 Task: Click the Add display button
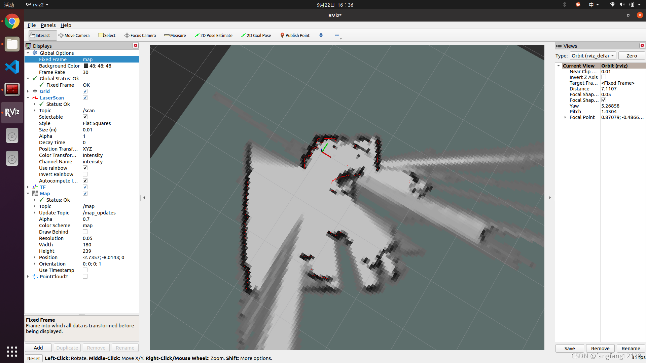38,348
